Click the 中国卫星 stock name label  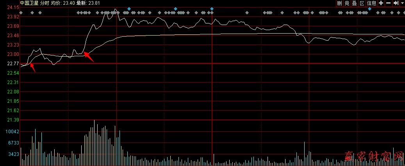point(29,3)
